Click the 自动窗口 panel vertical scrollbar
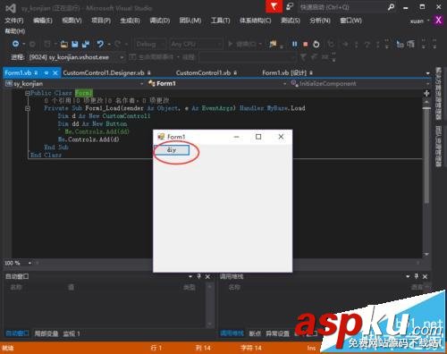The height and width of the screenshot is (354, 447). [x=210, y=305]
